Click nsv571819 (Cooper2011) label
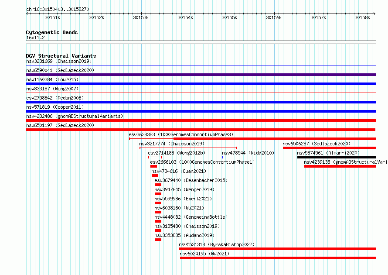Screen dimensions: 388x275 [55, 107]
